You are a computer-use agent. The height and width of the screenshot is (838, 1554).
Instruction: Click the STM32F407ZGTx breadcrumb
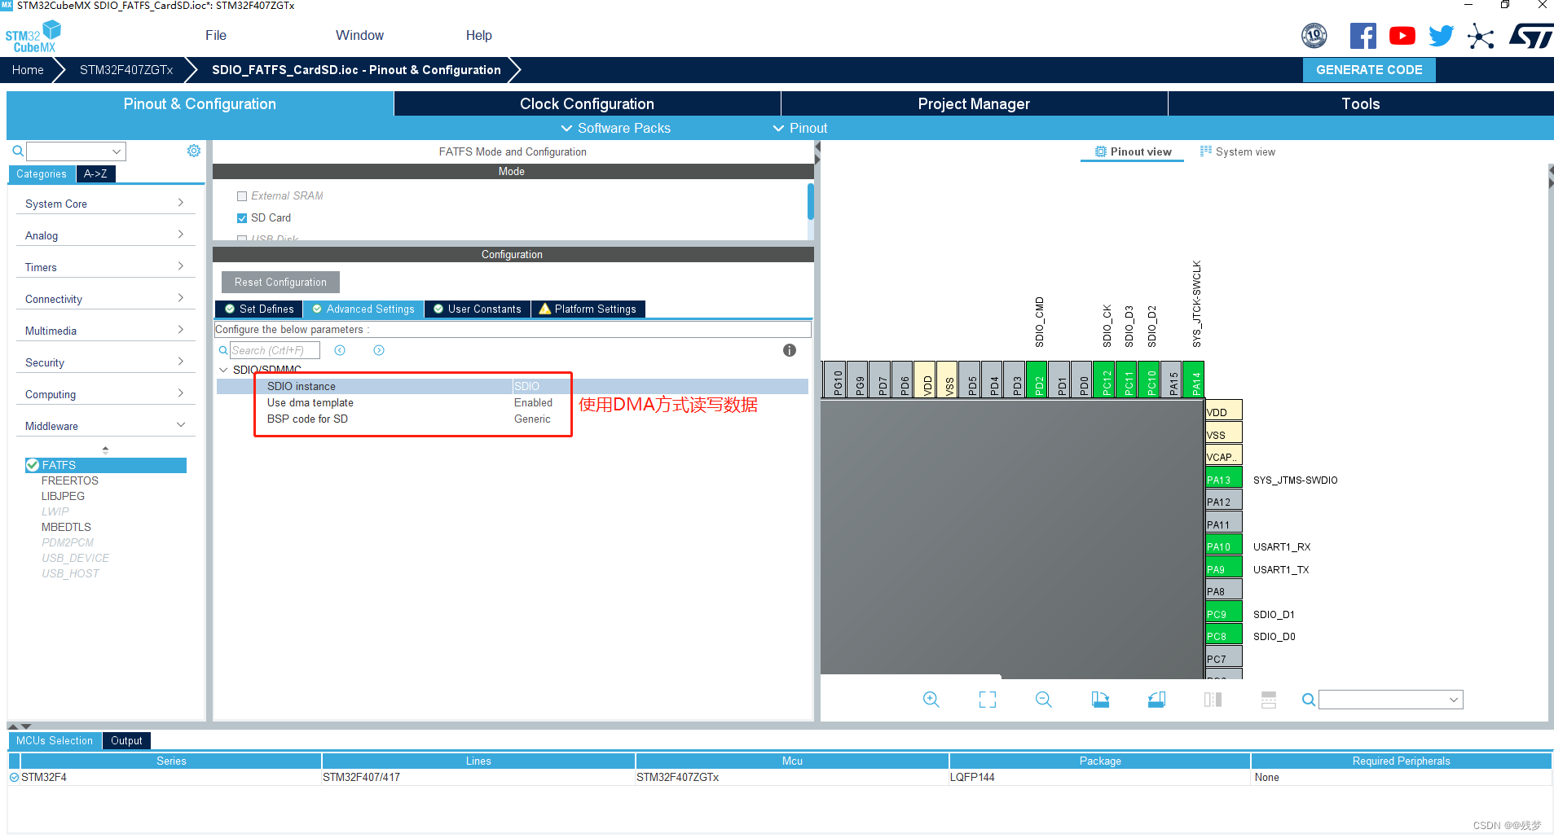tap(126, 70)
